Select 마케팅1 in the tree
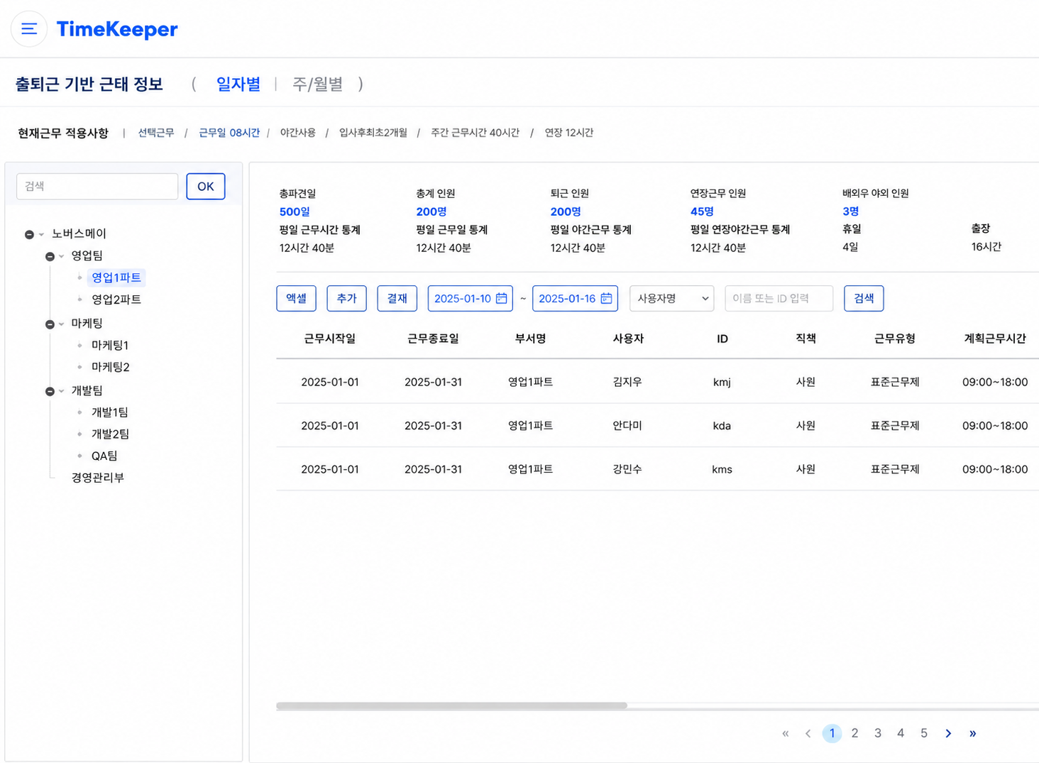 point(110,345)
